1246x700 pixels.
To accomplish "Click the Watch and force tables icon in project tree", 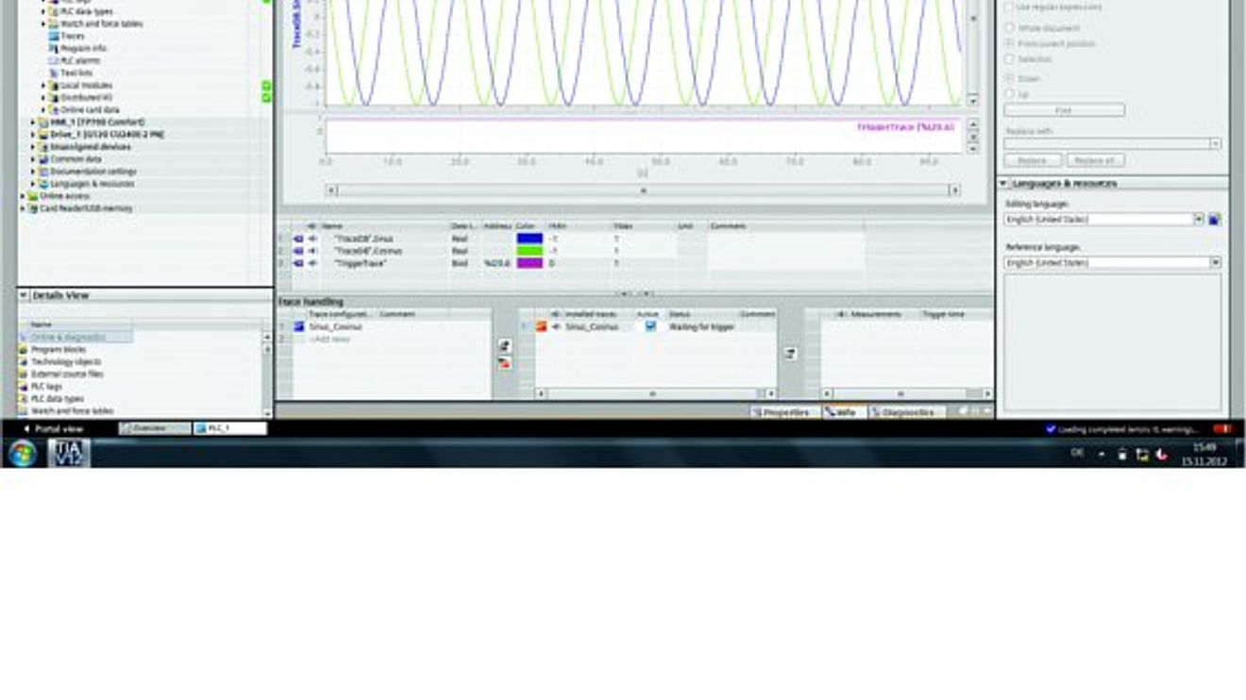I will 54,24.
